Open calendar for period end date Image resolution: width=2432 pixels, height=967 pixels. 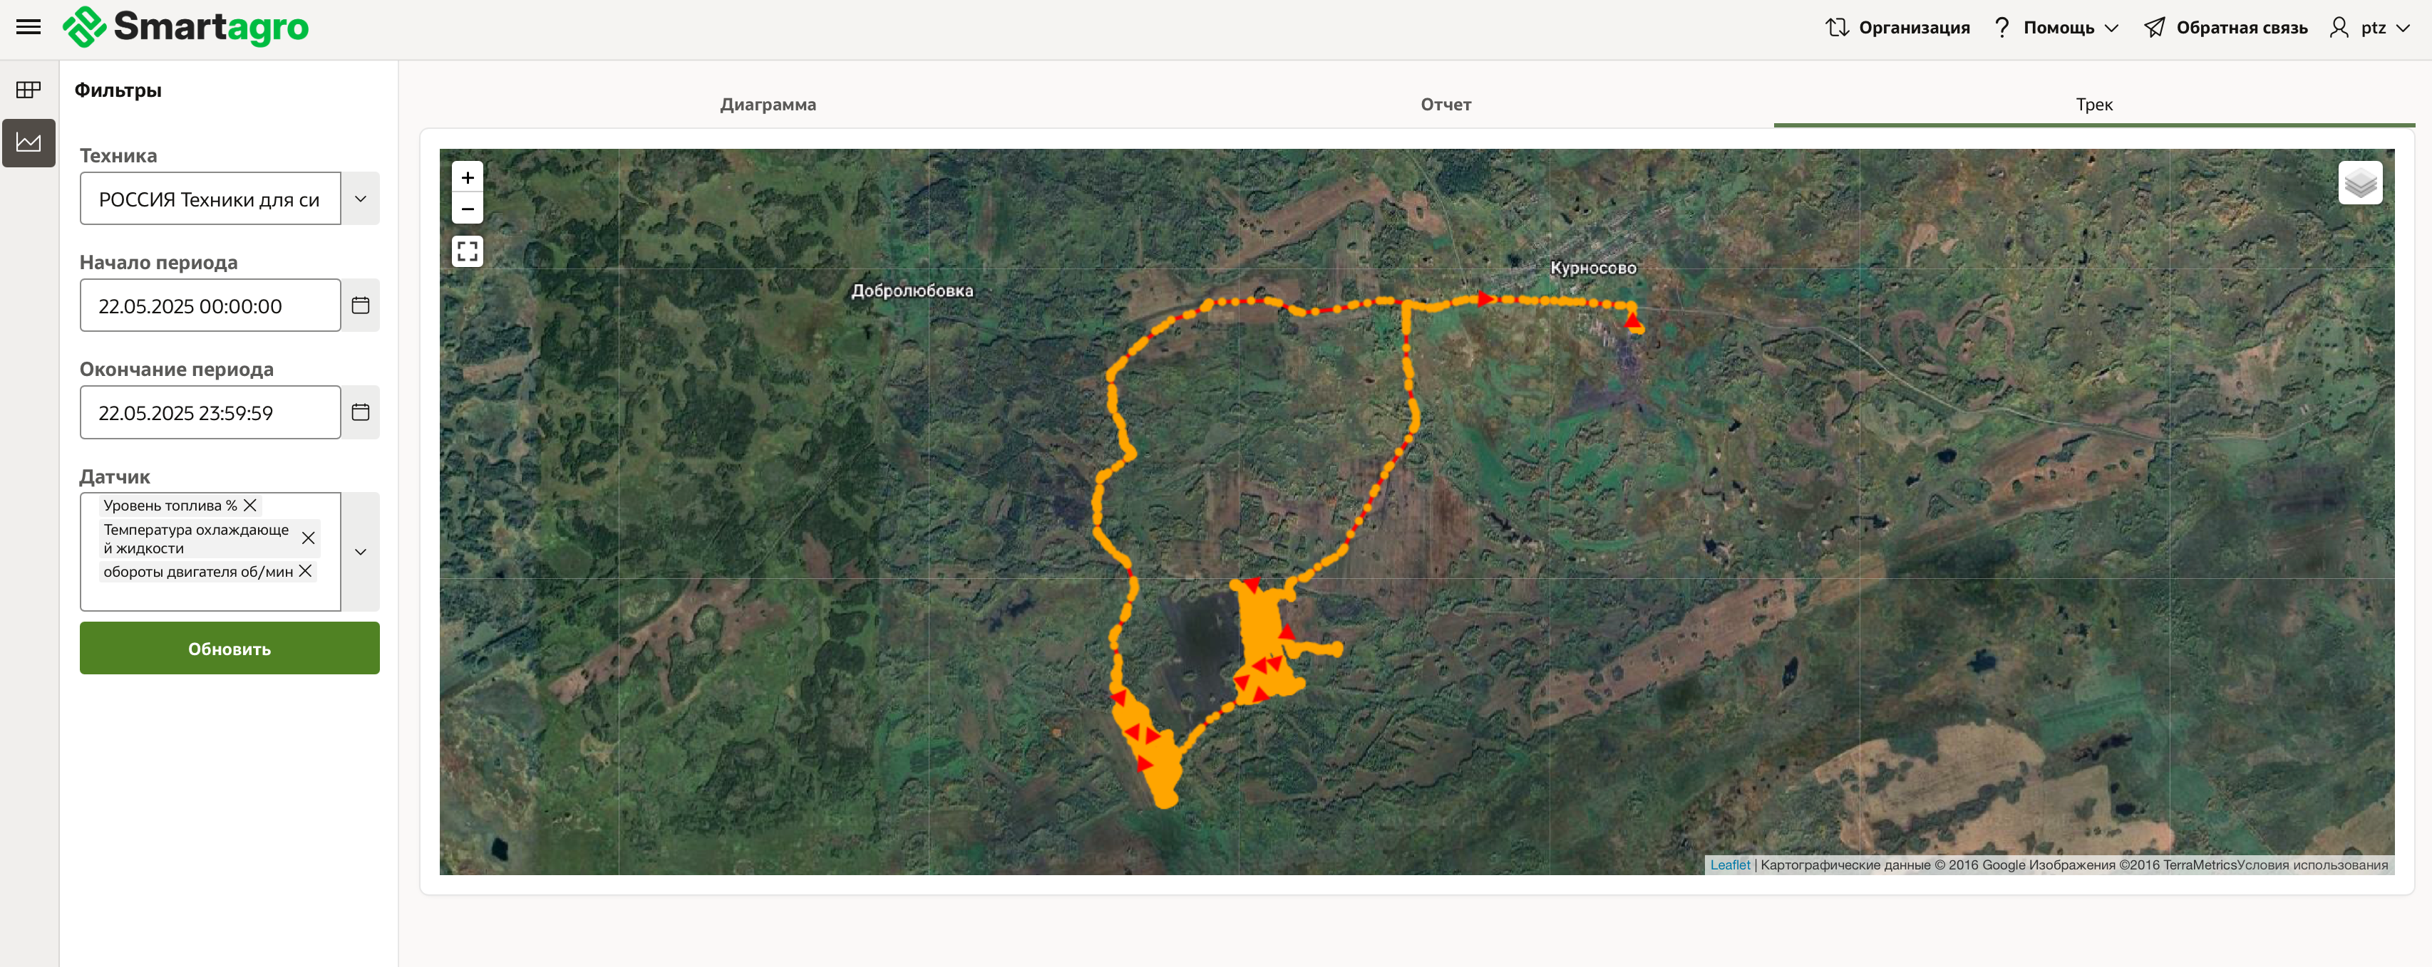tap(361, 412)
